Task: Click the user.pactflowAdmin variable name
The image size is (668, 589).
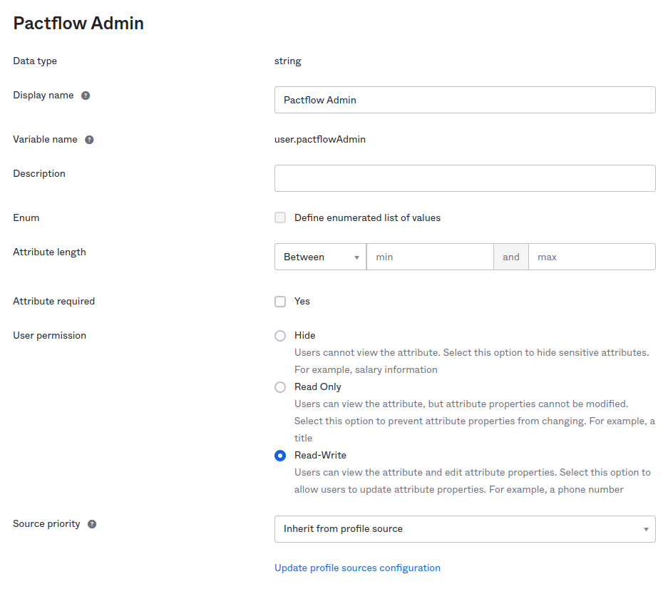Action: click(320, 139)
